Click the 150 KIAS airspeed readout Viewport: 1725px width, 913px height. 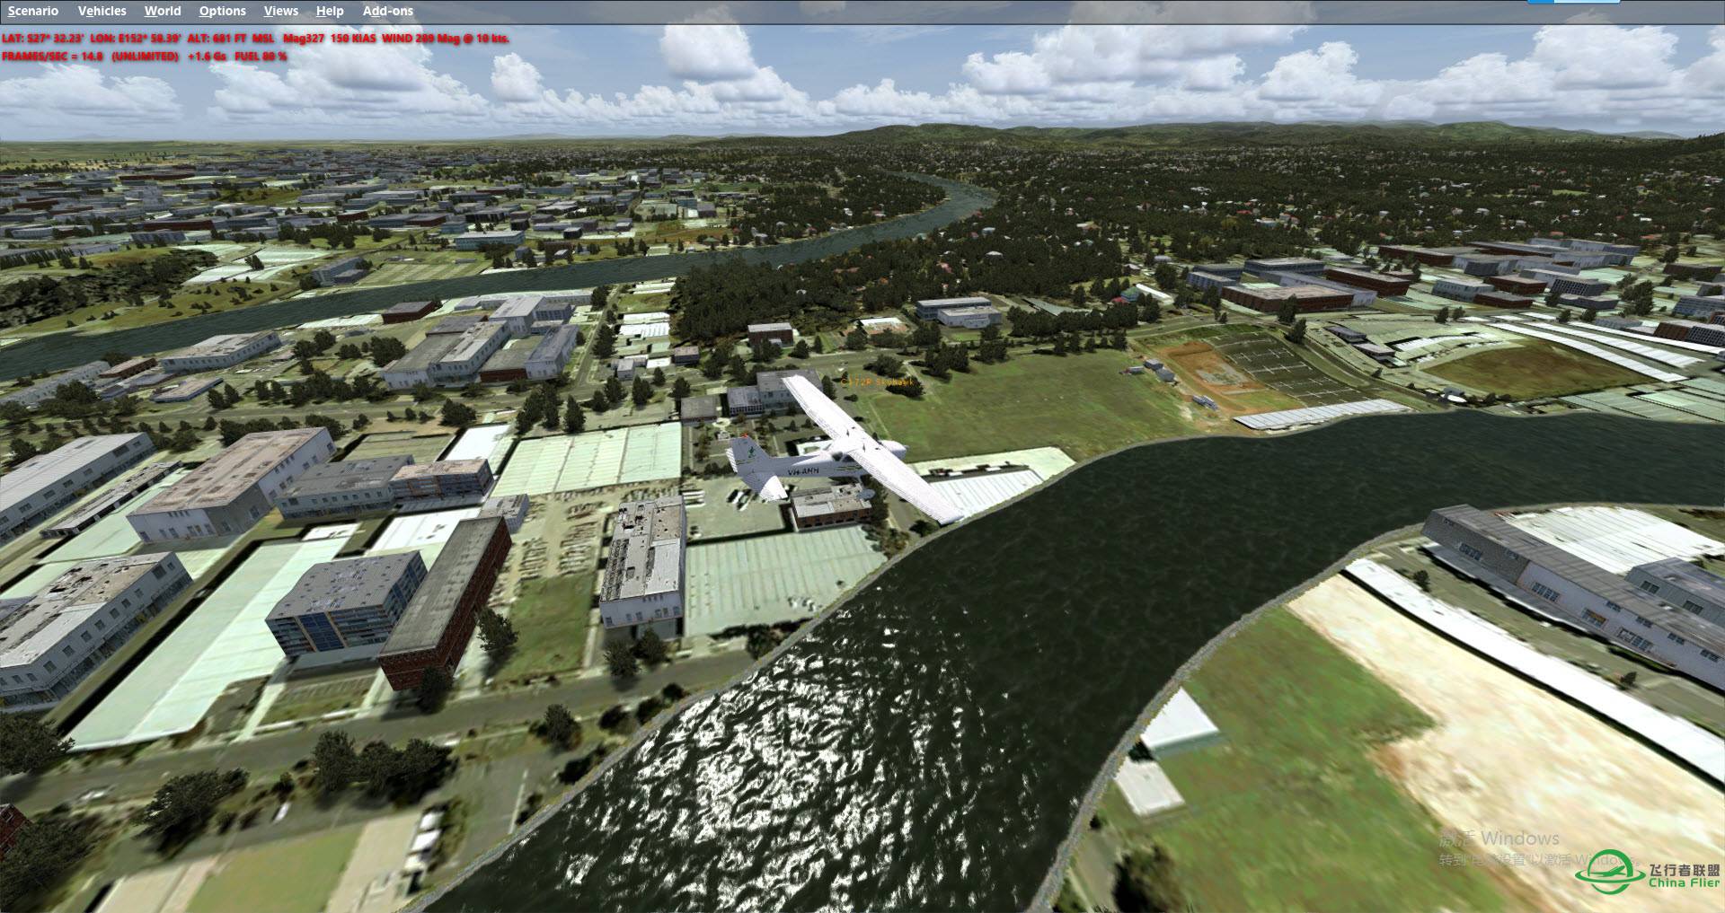(353, 39)
